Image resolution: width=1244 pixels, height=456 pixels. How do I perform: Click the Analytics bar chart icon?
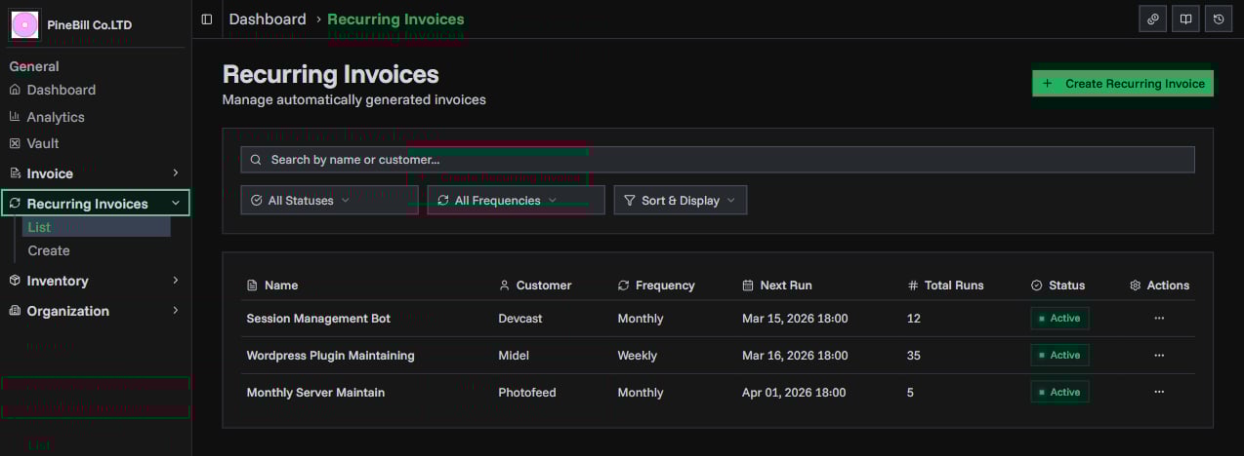[15, 117]
